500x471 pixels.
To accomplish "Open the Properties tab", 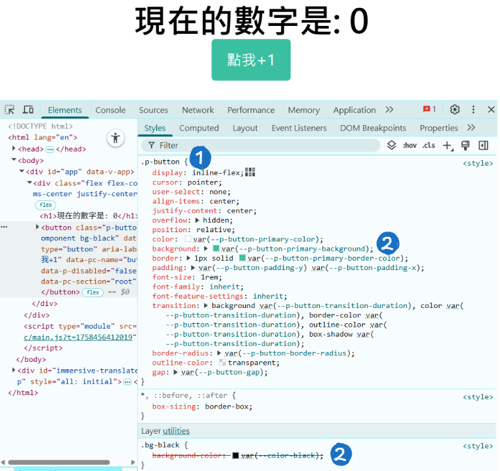I will click(439, 128).
